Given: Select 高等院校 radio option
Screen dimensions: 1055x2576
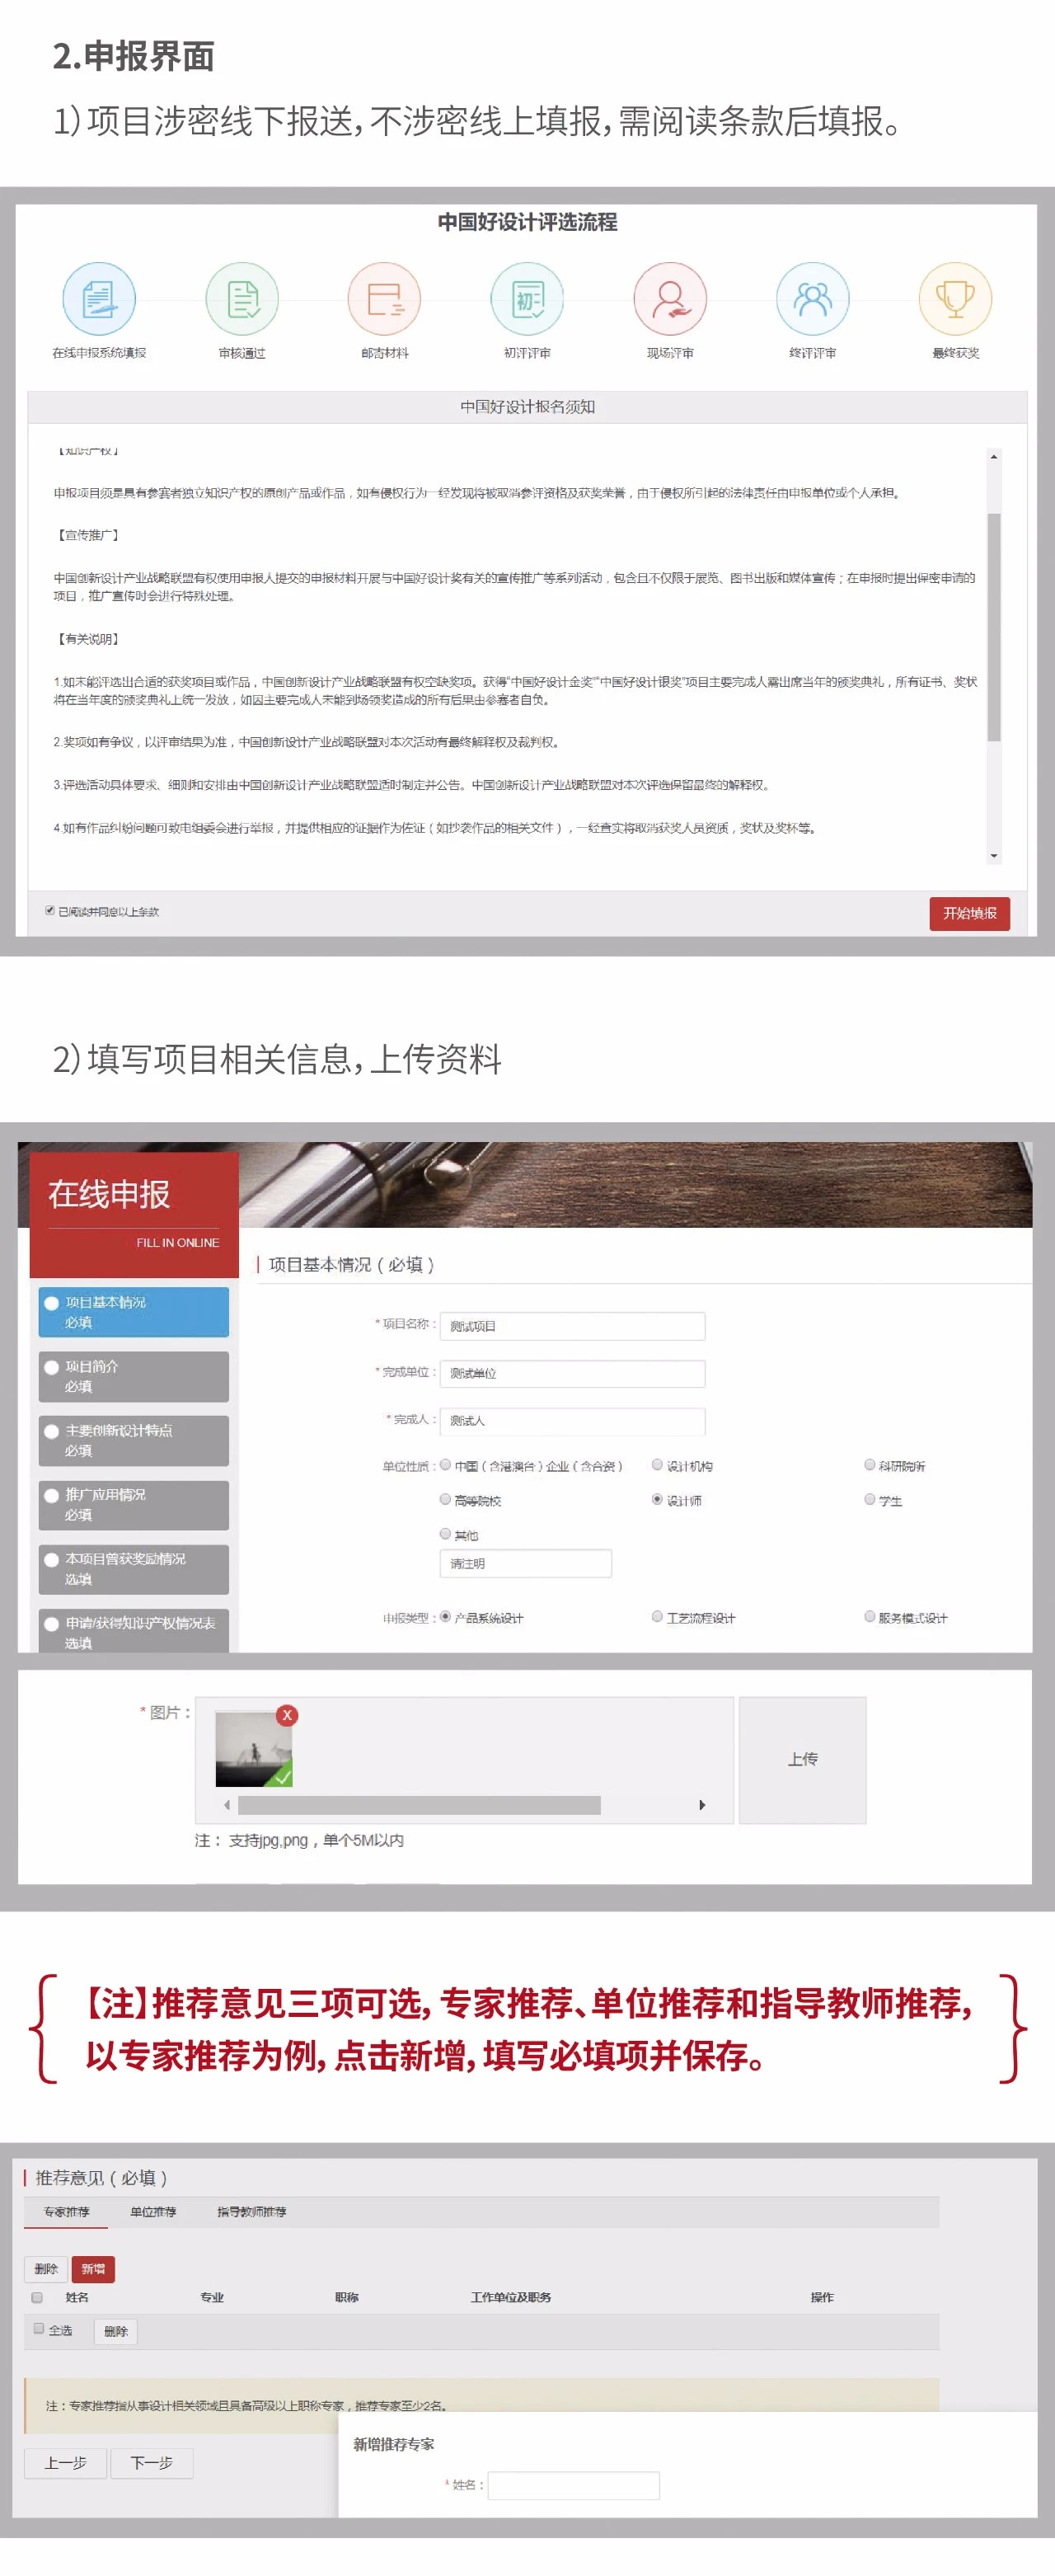Looking at the screenshot, I should (x=445, y=1499).
